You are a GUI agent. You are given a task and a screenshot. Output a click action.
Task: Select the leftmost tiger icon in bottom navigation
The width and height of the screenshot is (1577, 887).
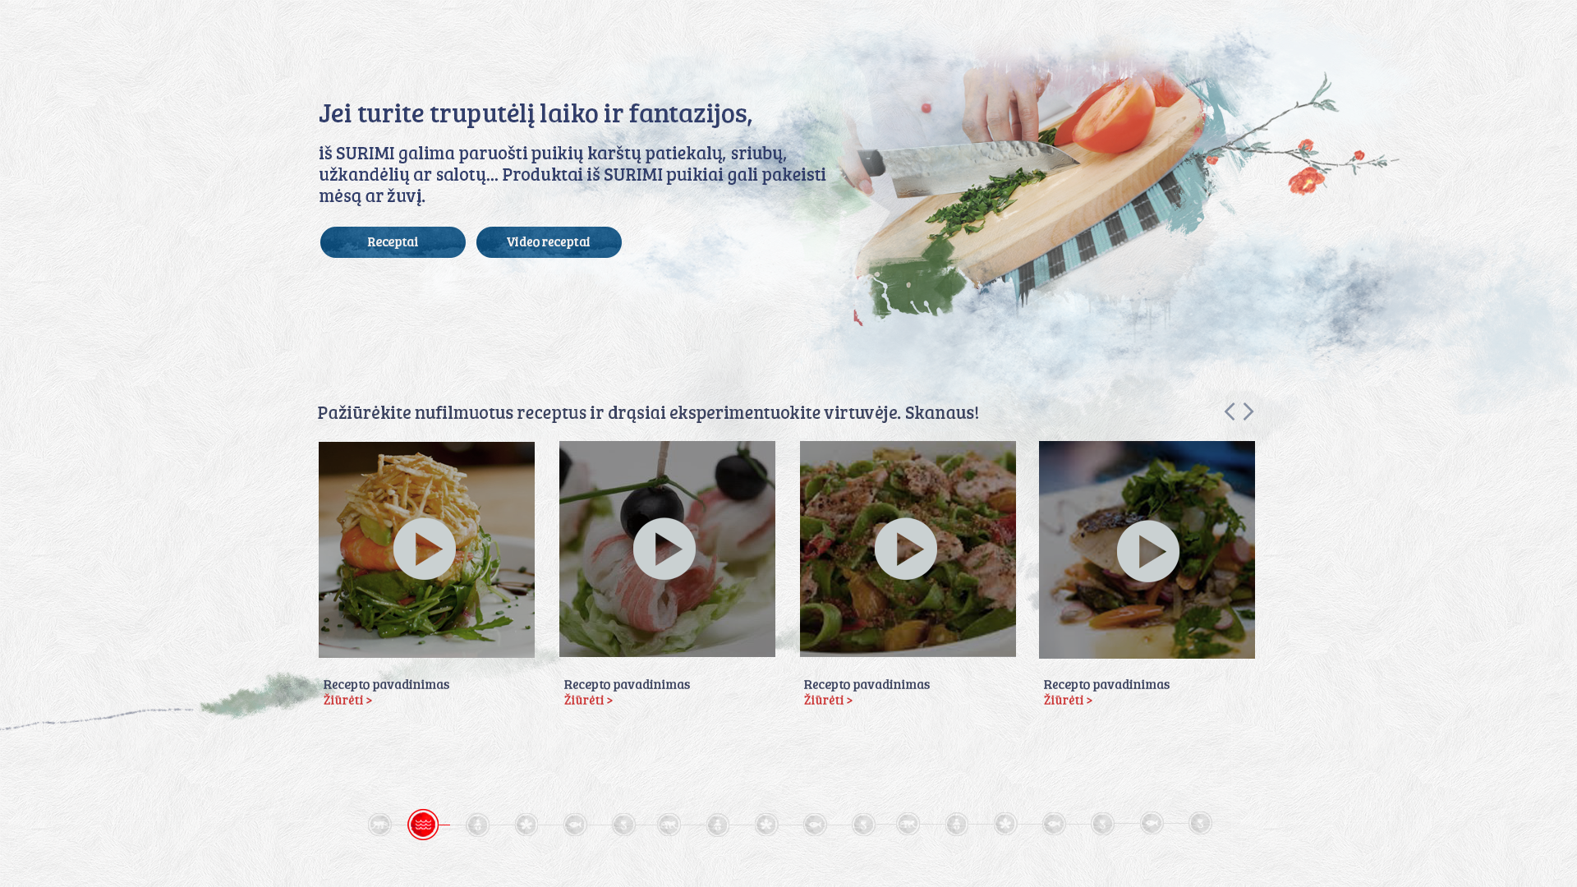pos(379,825)
